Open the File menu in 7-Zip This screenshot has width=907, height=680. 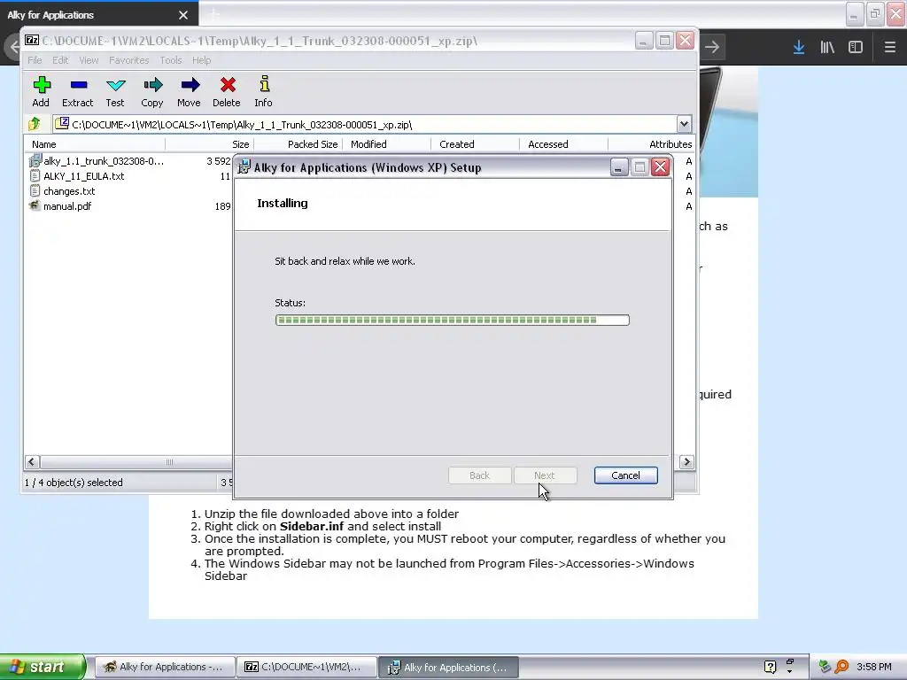point(35,60)
